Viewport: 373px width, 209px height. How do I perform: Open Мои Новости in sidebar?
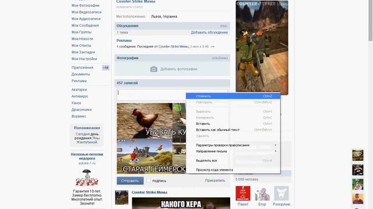coord(82,39)
